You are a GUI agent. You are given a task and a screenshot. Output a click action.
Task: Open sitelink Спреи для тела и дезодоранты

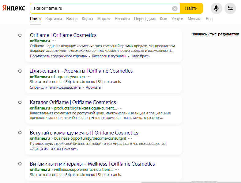(x=55, y=88)
